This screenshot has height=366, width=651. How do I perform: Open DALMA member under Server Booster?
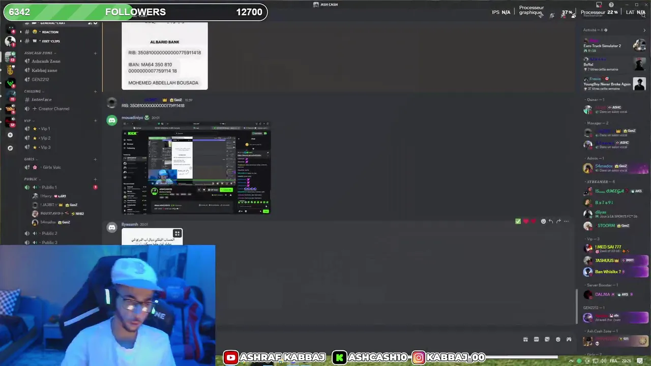coord(615,295)
